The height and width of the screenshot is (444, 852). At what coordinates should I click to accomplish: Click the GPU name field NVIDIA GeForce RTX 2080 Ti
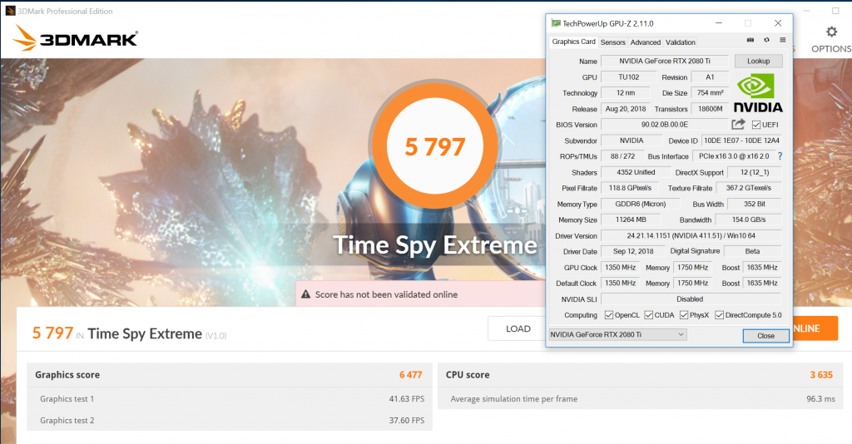(665, 61)
